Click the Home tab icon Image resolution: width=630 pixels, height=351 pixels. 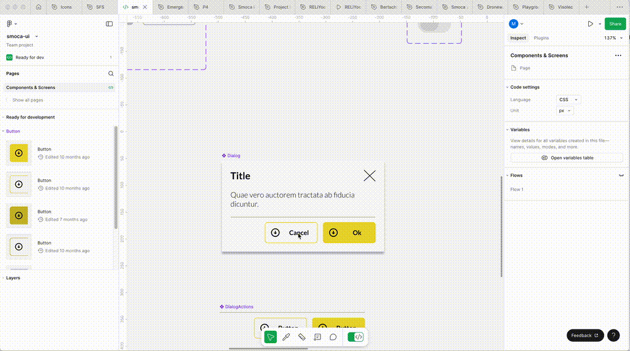point(39,7)
